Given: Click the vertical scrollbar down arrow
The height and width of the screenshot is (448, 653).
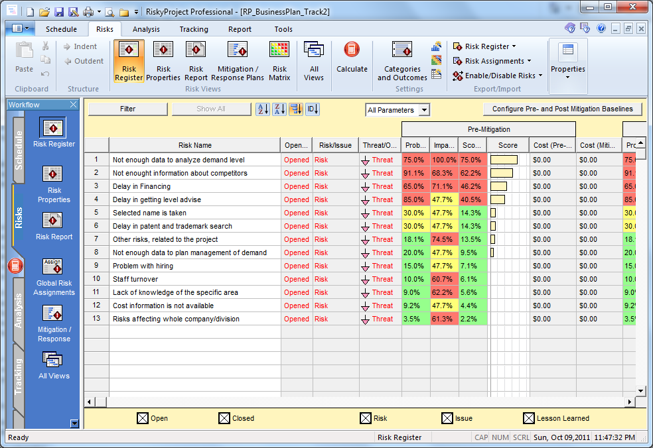Looking at the screenshot, I should (641, 390).
